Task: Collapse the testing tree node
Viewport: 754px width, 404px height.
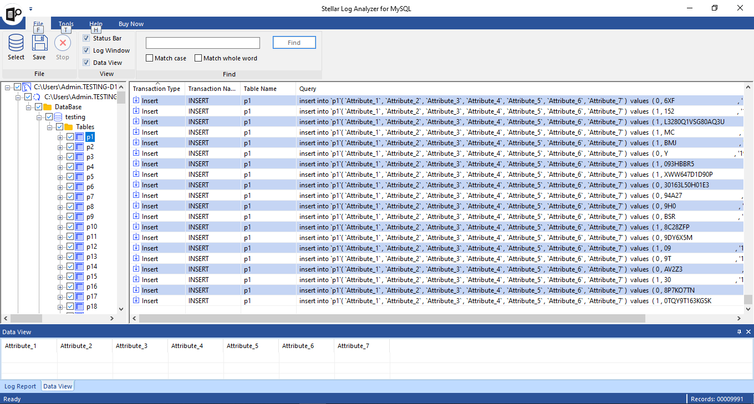Action: coord(39,117)
